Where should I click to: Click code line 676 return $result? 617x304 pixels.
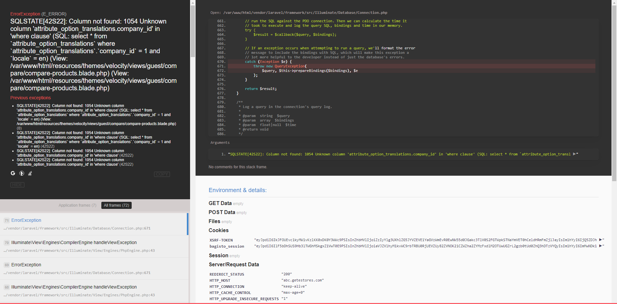(261, 89)
